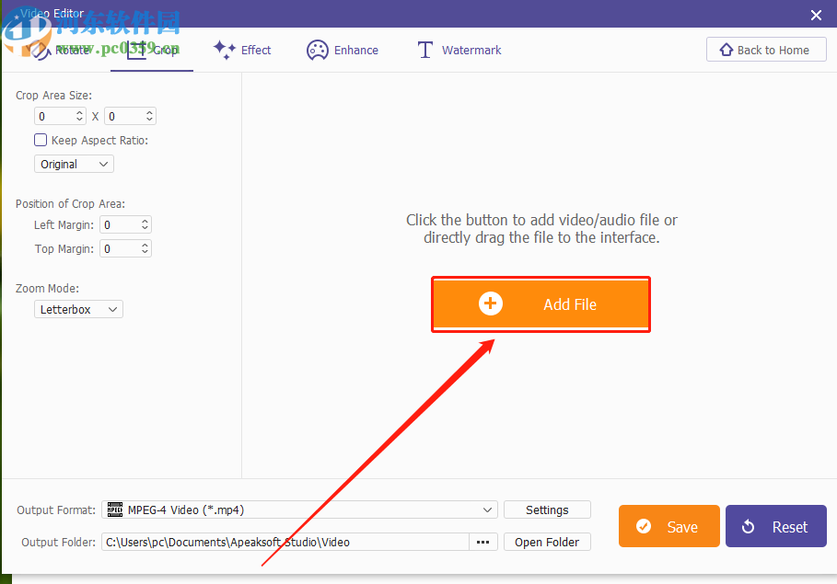Image resolution: width=837 pixels, height=584 pixels.
Task: Close the Video Editor window
Action: point(816,15)
